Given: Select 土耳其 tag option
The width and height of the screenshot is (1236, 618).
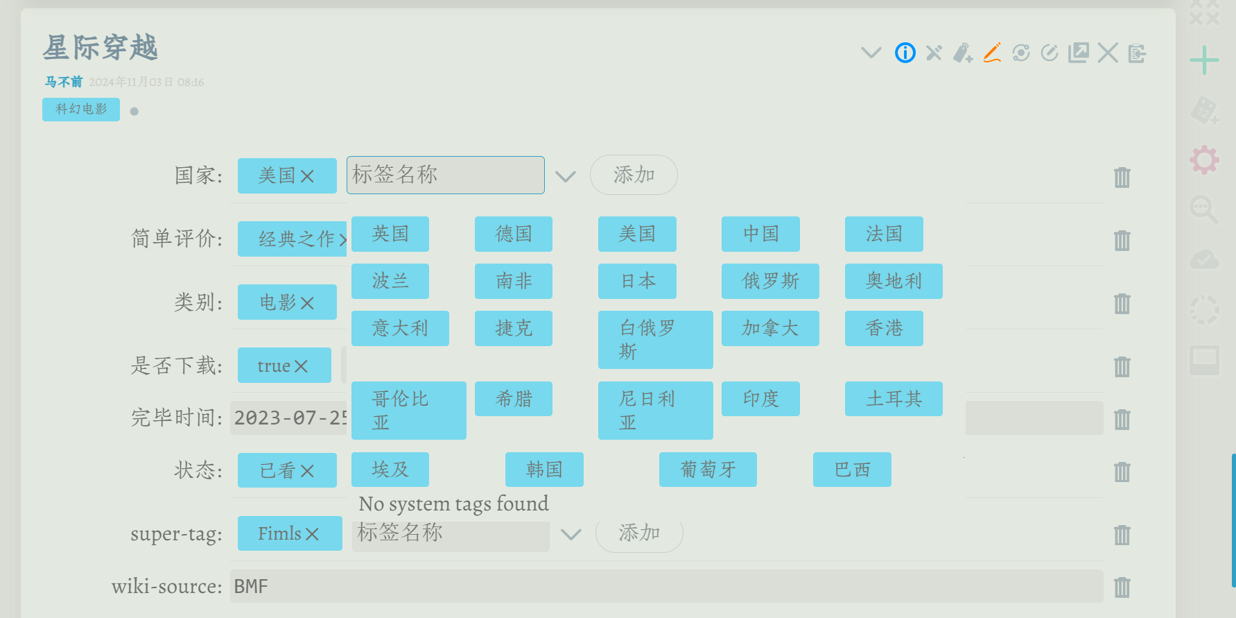Looking at the screenshot, I should tap(894, 399).
